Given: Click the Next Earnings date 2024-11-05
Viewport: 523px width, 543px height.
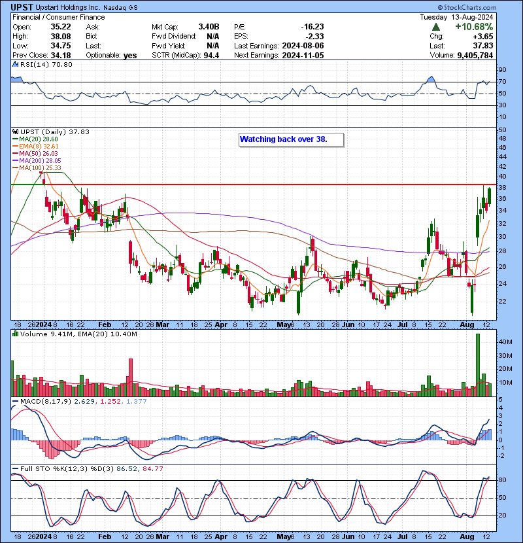Looking at the screenshot, I should 303,56.
